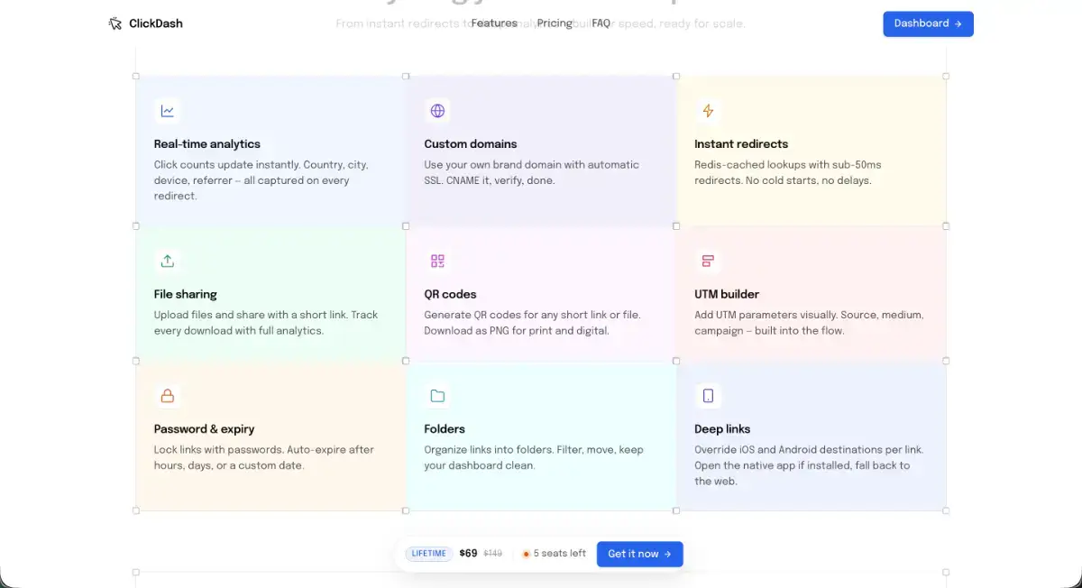Click the Instant redirects lightning icon
The image size is (1082, 588).
tap(708, 111)
